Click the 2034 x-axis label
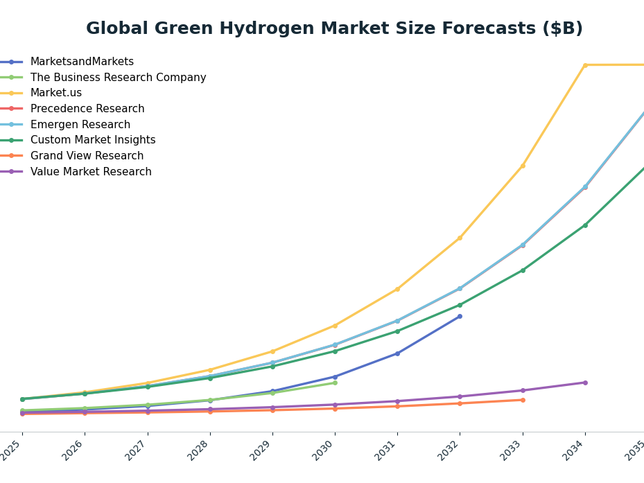Image resolution: width=644 pixels, height=483 pixels. click(575, 450)
